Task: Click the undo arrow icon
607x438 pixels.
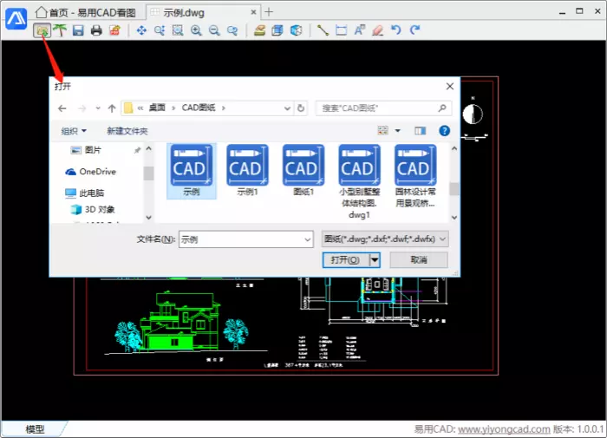Action: pos(396,30)
